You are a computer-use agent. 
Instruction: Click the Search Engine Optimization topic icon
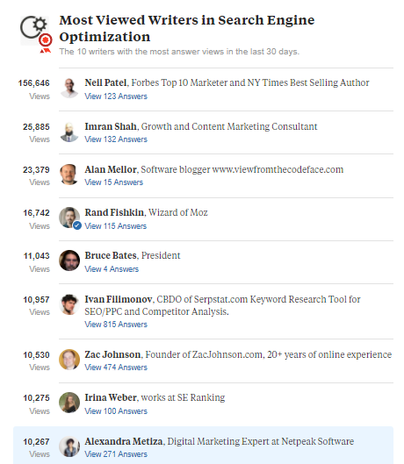point(36,33)
